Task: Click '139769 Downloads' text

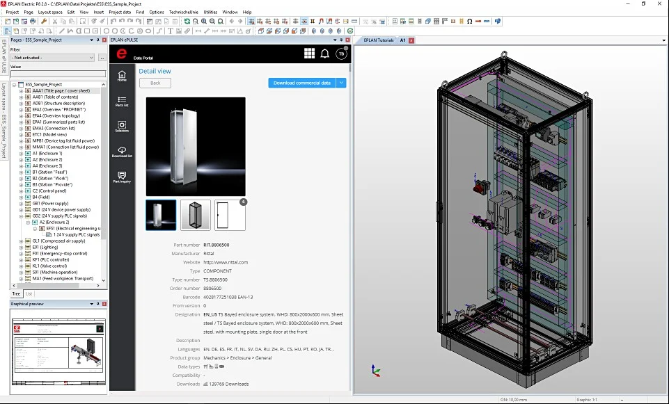Action: [229, 384]
